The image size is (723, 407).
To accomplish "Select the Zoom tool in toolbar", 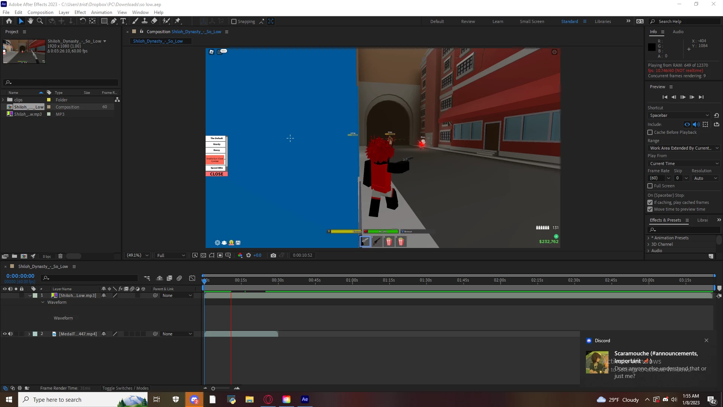I will point(40,21).
